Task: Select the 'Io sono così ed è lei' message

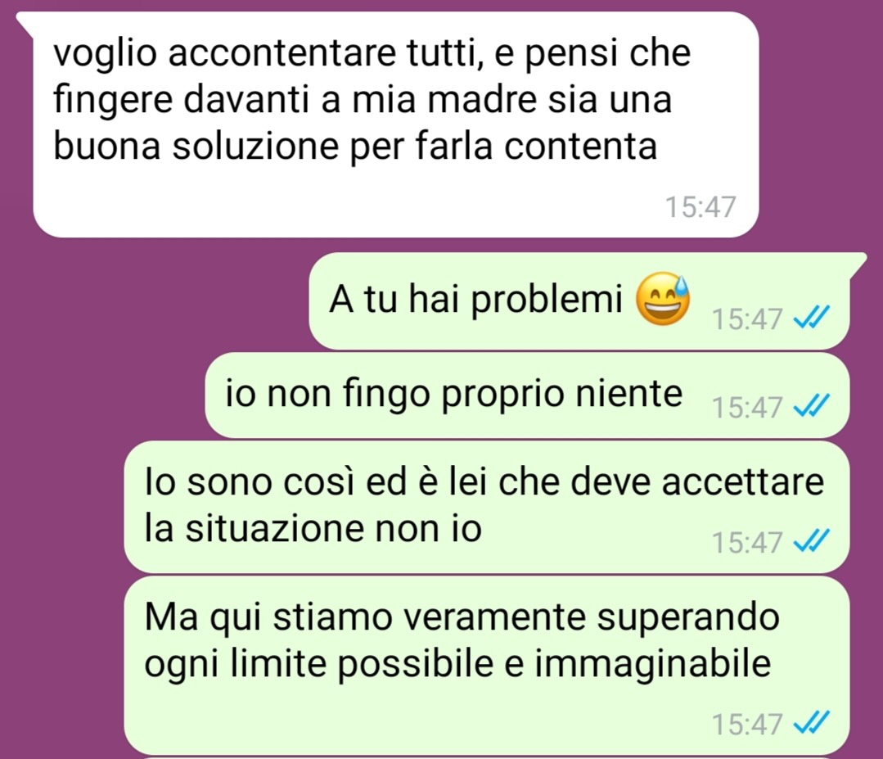Action: (487, 507)
